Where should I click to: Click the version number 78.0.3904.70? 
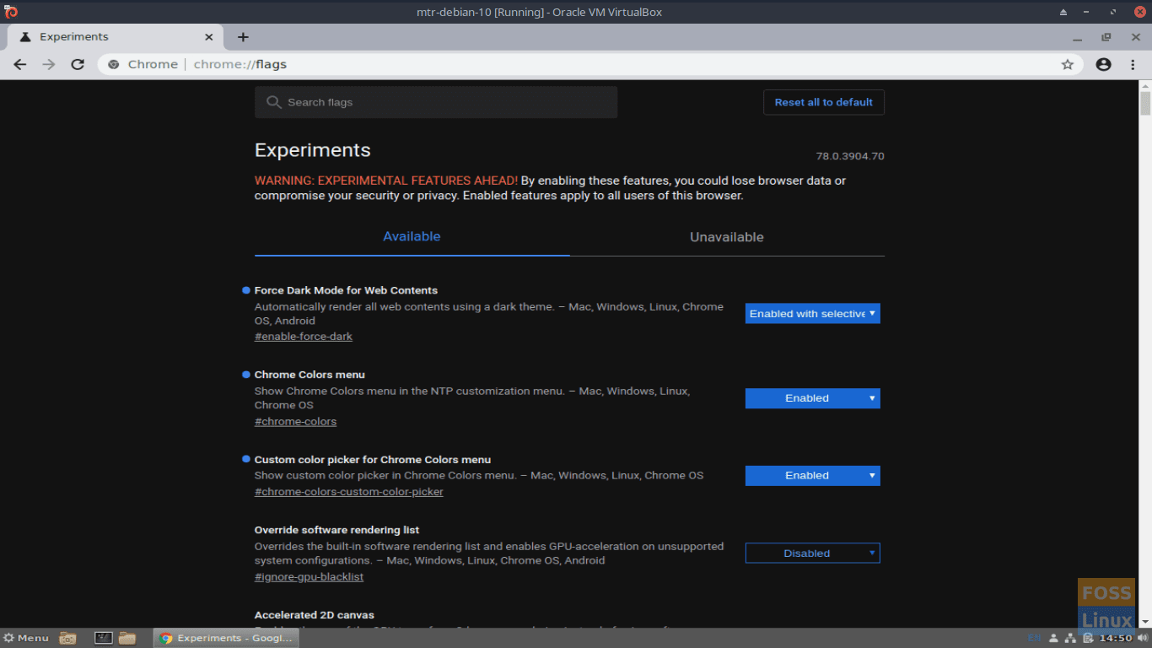pyautogui.click(x=850, y=156)
